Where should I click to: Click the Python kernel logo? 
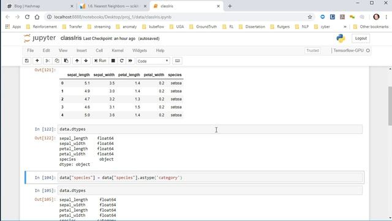tap(341, 38)
